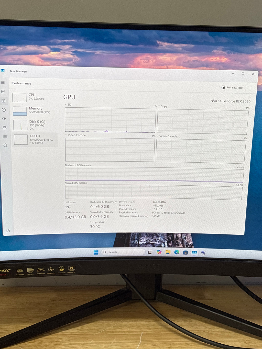
Task: Click the Task Manager title bar icon
Action: (3, 70)
